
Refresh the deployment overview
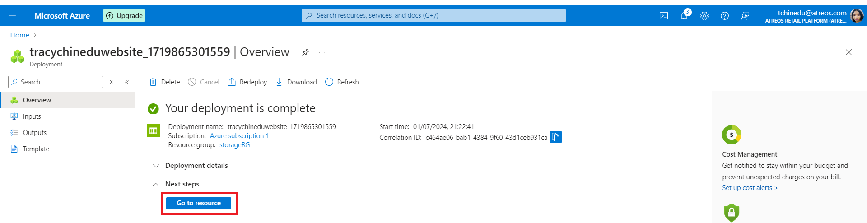[342, 82]
